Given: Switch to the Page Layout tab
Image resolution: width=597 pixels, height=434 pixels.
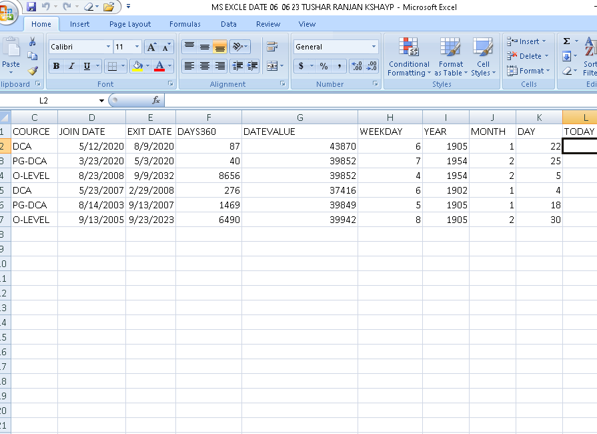Looking at the screenshot, I should 130,24.
